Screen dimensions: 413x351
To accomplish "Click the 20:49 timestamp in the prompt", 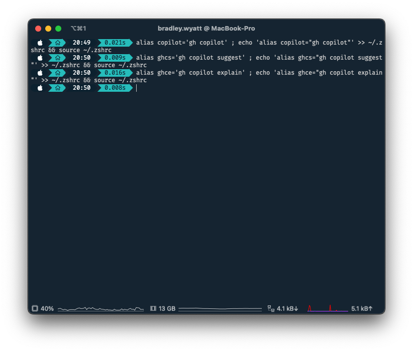I will (82, 43).
